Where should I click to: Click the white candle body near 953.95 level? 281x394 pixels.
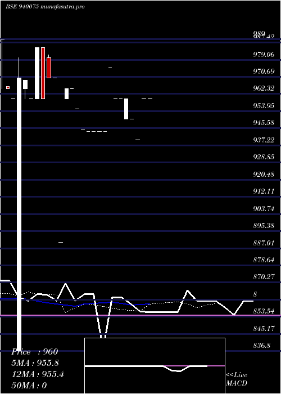126,109
